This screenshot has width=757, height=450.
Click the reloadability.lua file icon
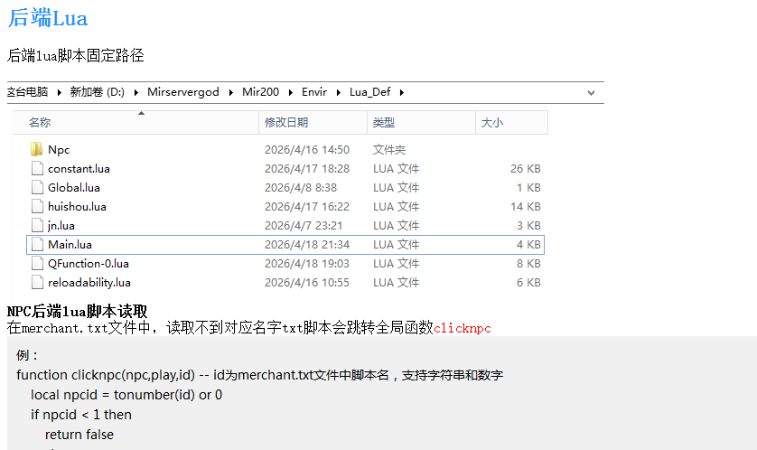[x=37, y=283]
